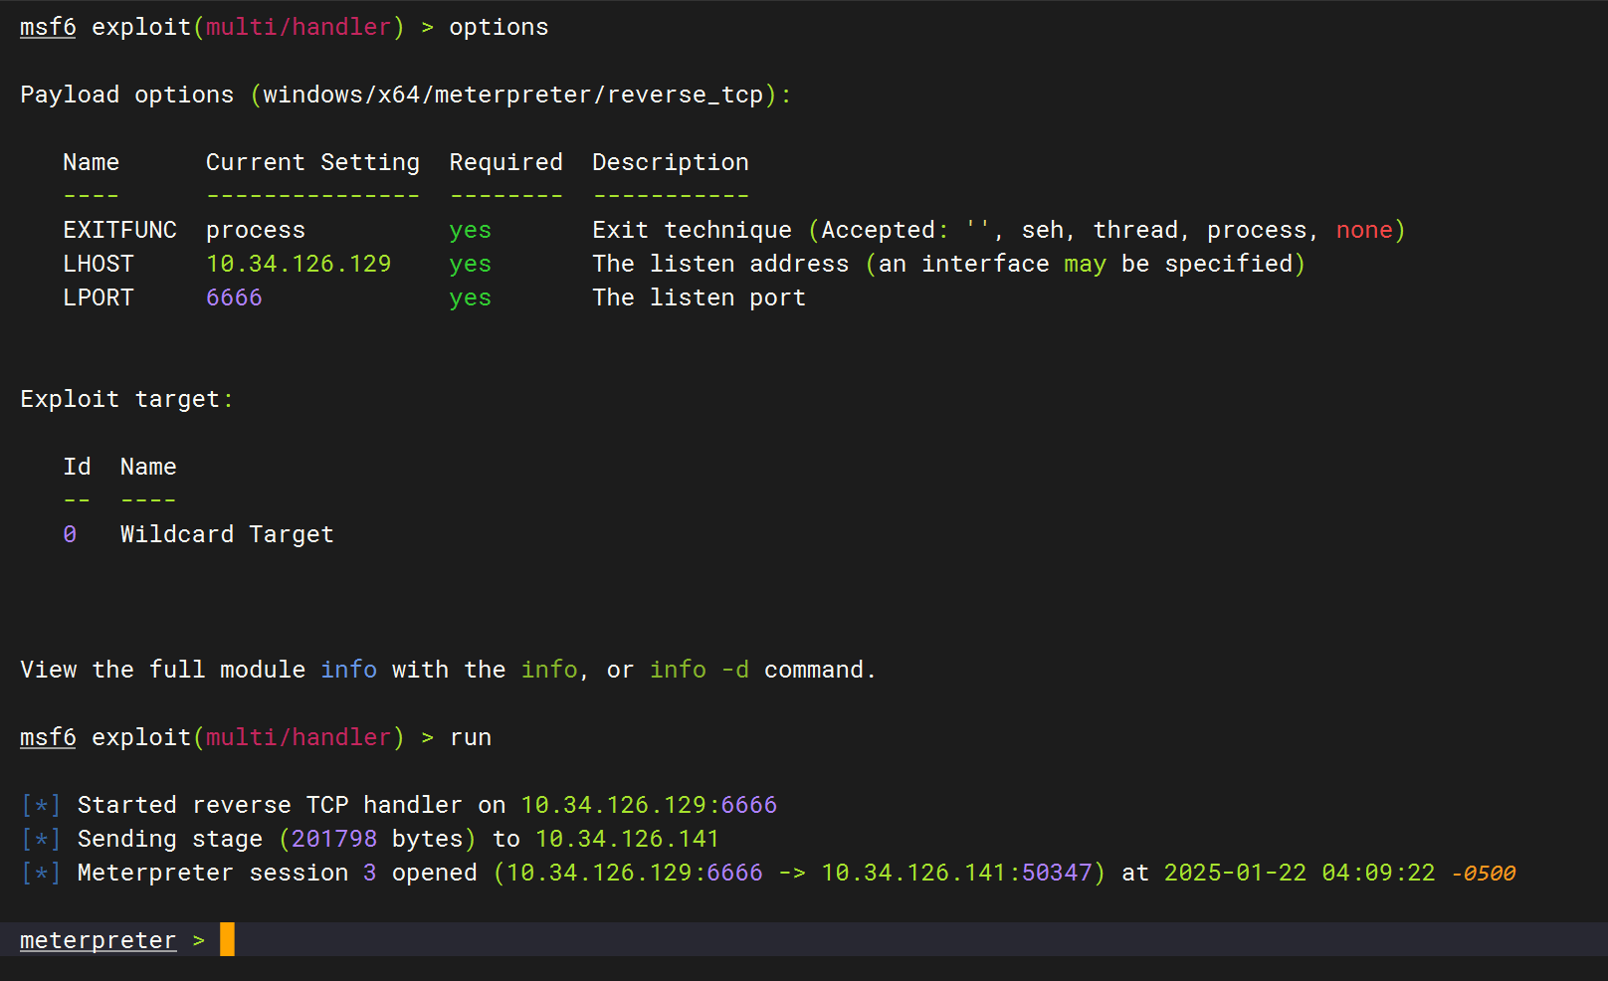Click the meterpreter prompt cursor
This screenshot has width=1608, height=981.
click(227, 939)
